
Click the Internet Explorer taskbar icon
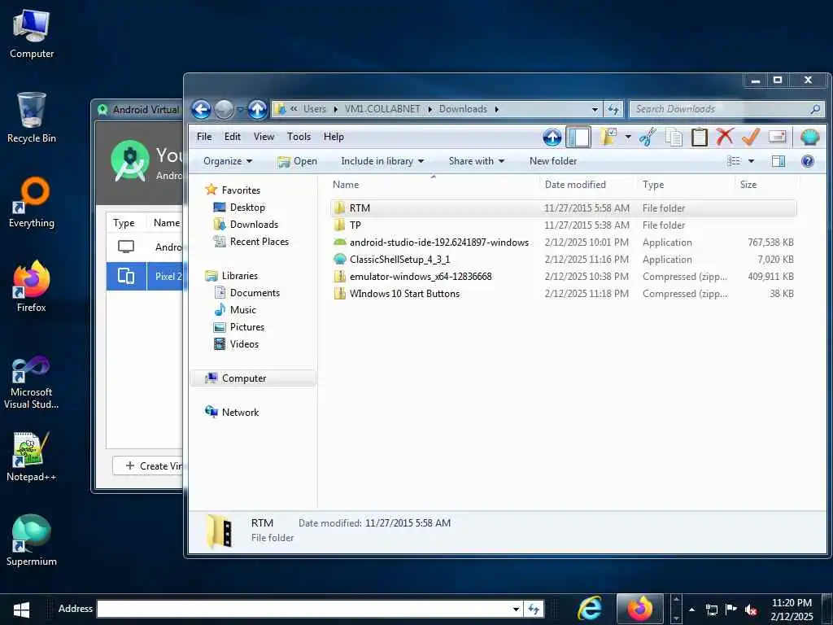(x=590, y=609)
